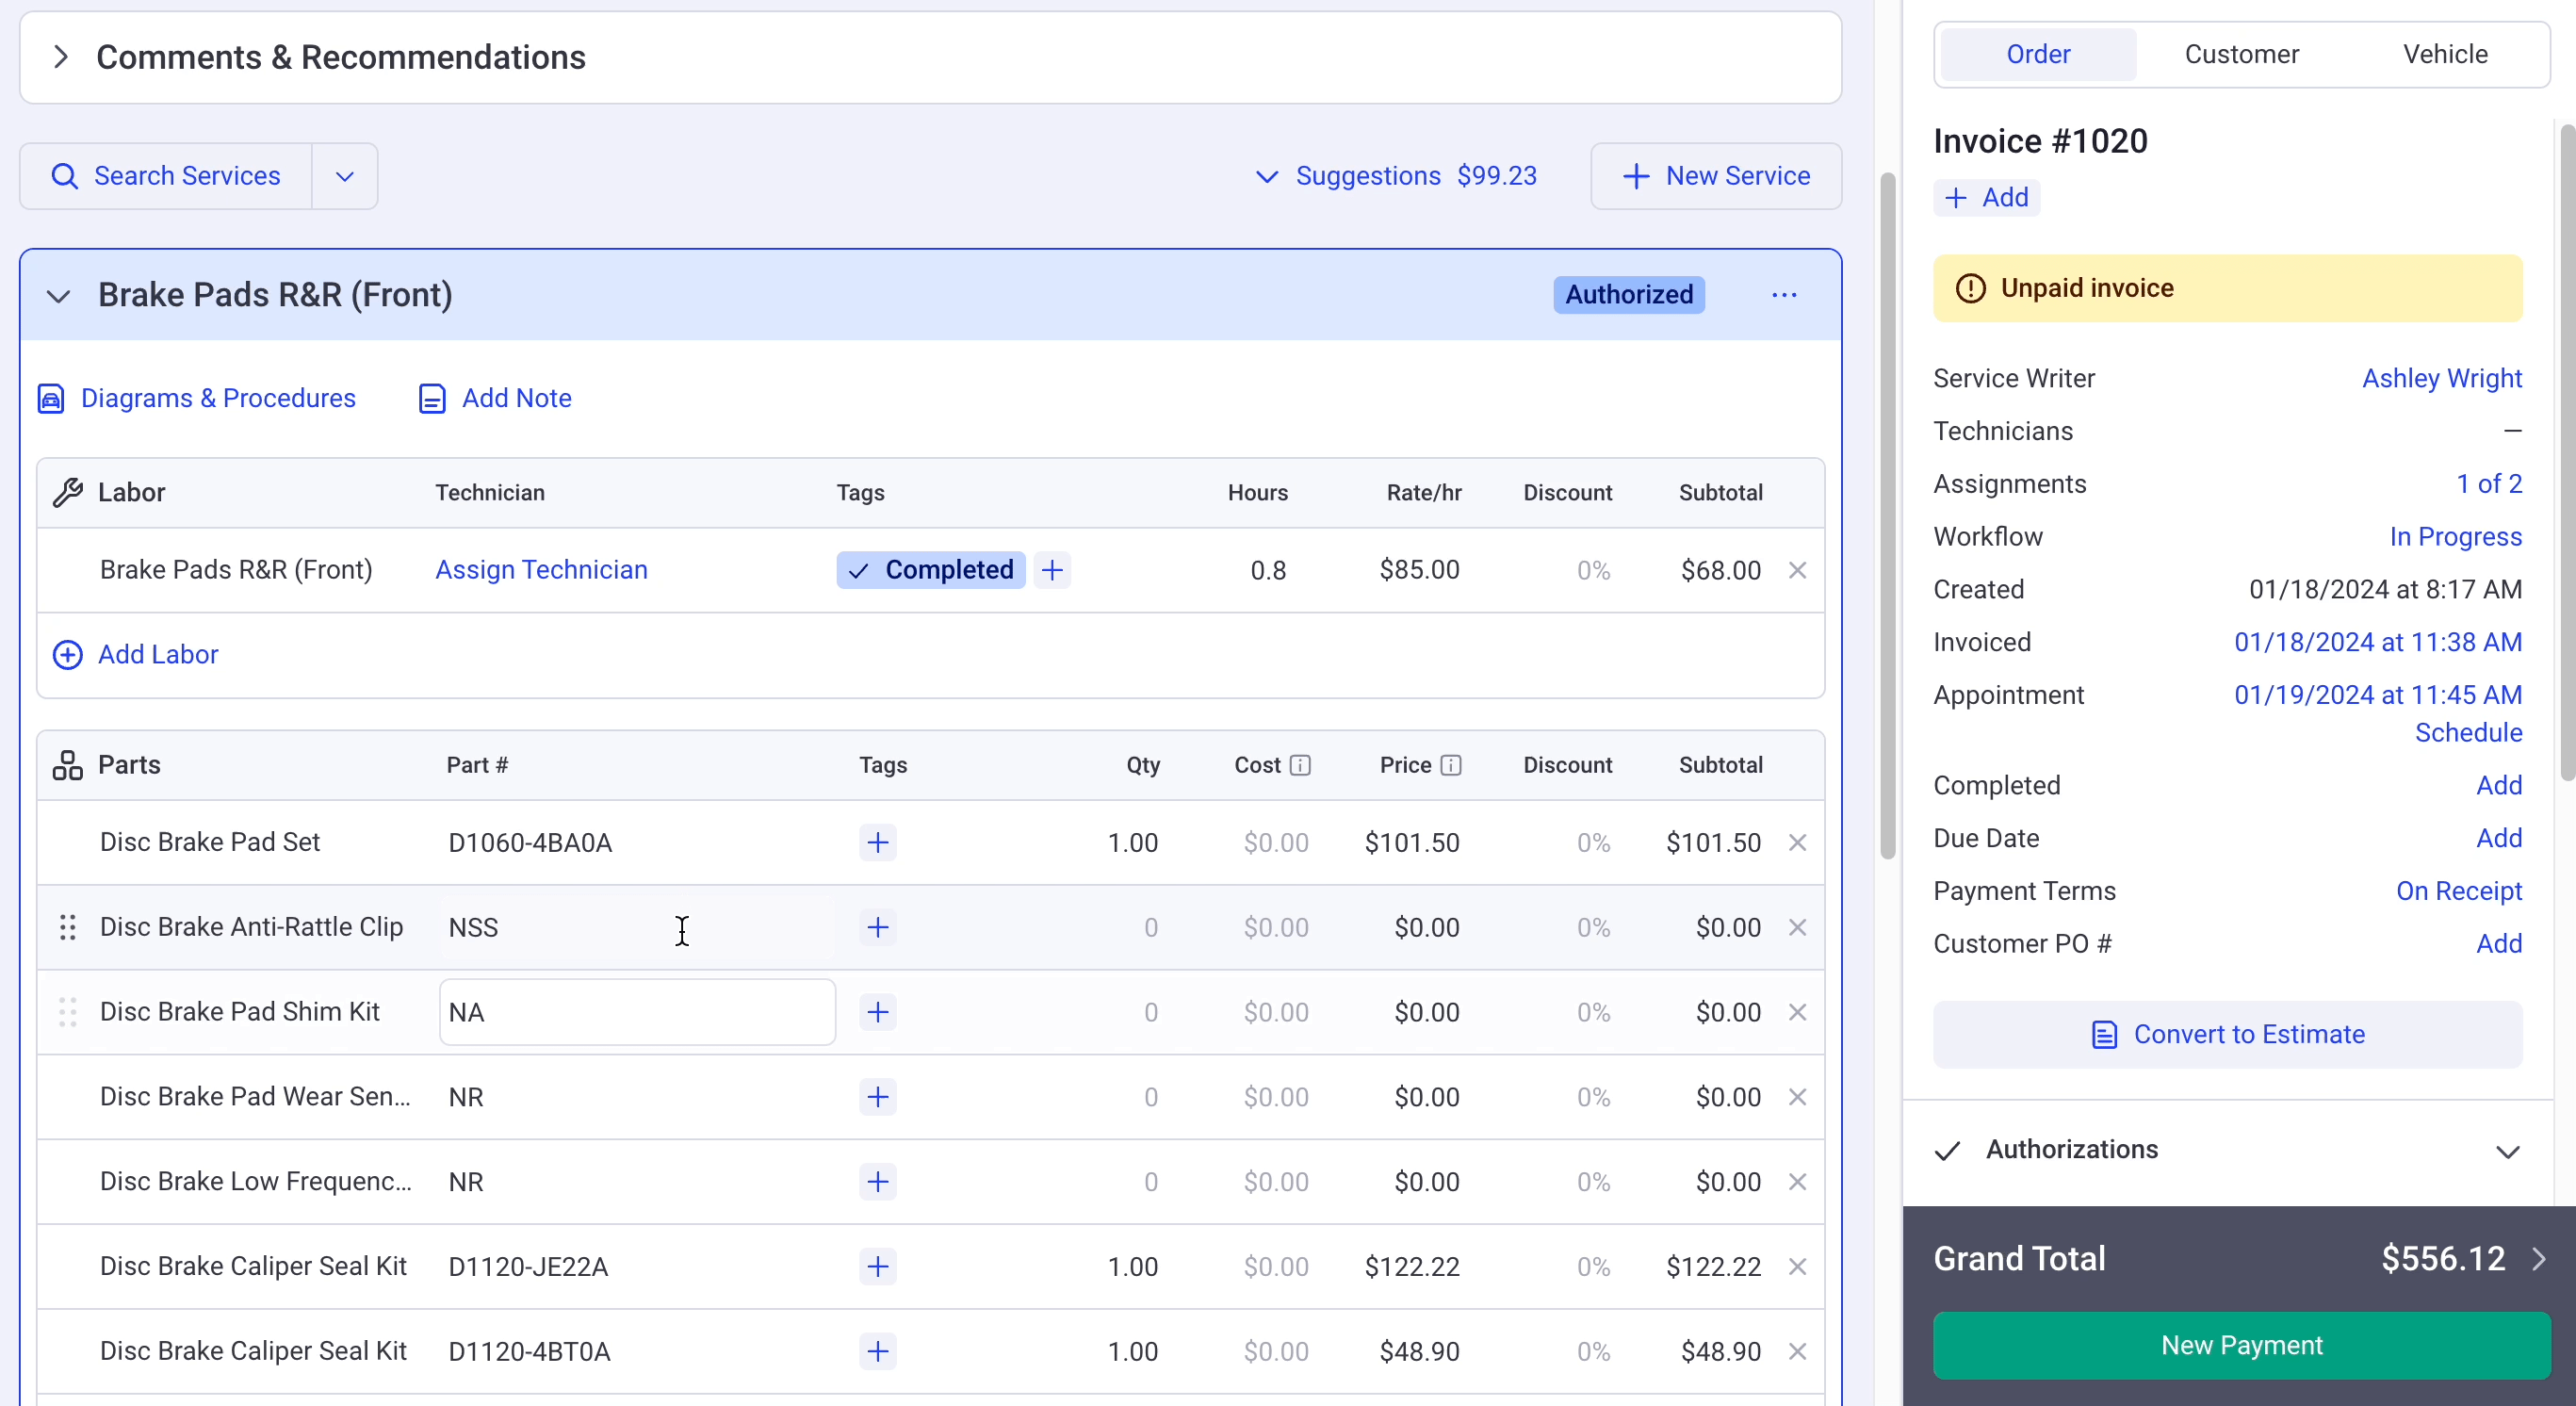The image size is (2576, 1406).
Task: Delete the Caliper Seal Kit D1120-JE22A part
Action: coord(1797,1267)
